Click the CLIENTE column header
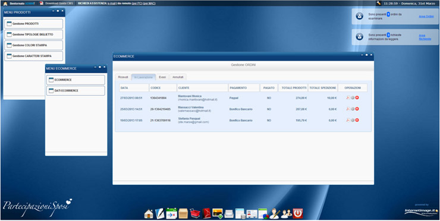The image size is (440, 221). tap(203, 88)
